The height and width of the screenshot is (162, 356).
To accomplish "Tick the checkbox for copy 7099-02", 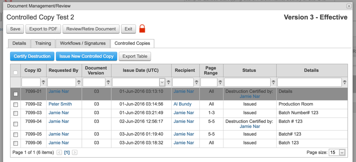I will click(x=15, y=104).
